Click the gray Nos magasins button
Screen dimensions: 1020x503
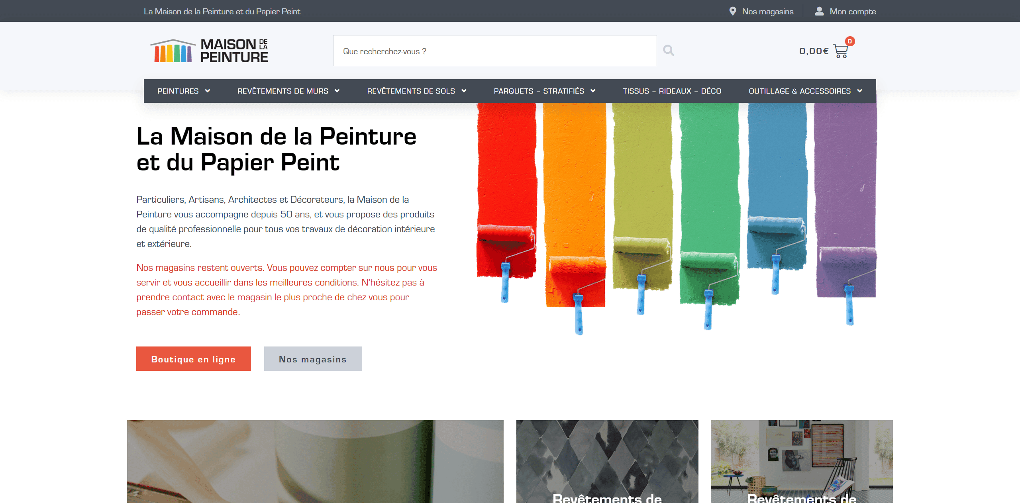(312, 358)
